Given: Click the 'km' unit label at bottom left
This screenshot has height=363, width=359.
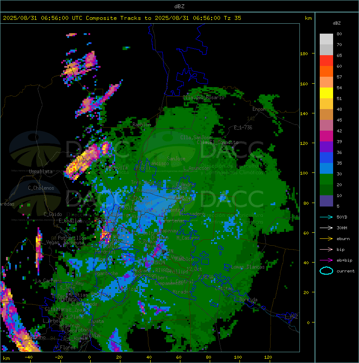Looking at the screenshot, I should point(6,358).
